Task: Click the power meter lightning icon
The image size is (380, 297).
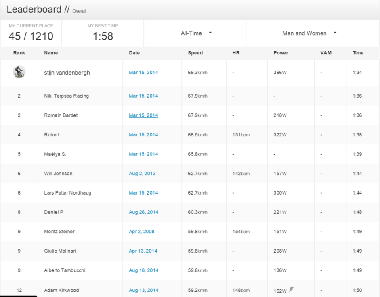Action: pyautogui.click(x=292, y=289)
